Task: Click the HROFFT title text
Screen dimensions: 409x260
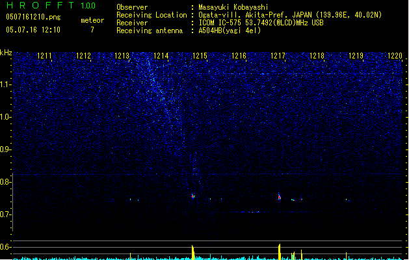Action: click(x=40, y=5)
